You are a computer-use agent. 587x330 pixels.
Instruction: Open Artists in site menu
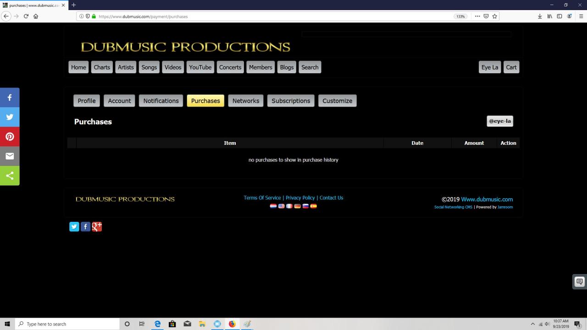click(x=126, y=67)
